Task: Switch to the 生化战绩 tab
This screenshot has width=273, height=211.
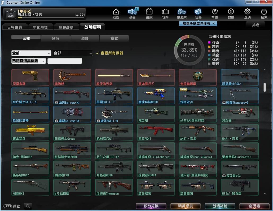Action: [40, 27]
